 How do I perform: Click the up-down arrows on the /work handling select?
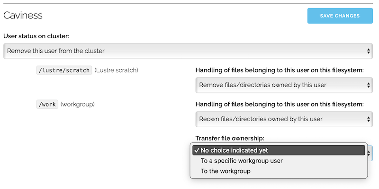(x=369, y=119)
